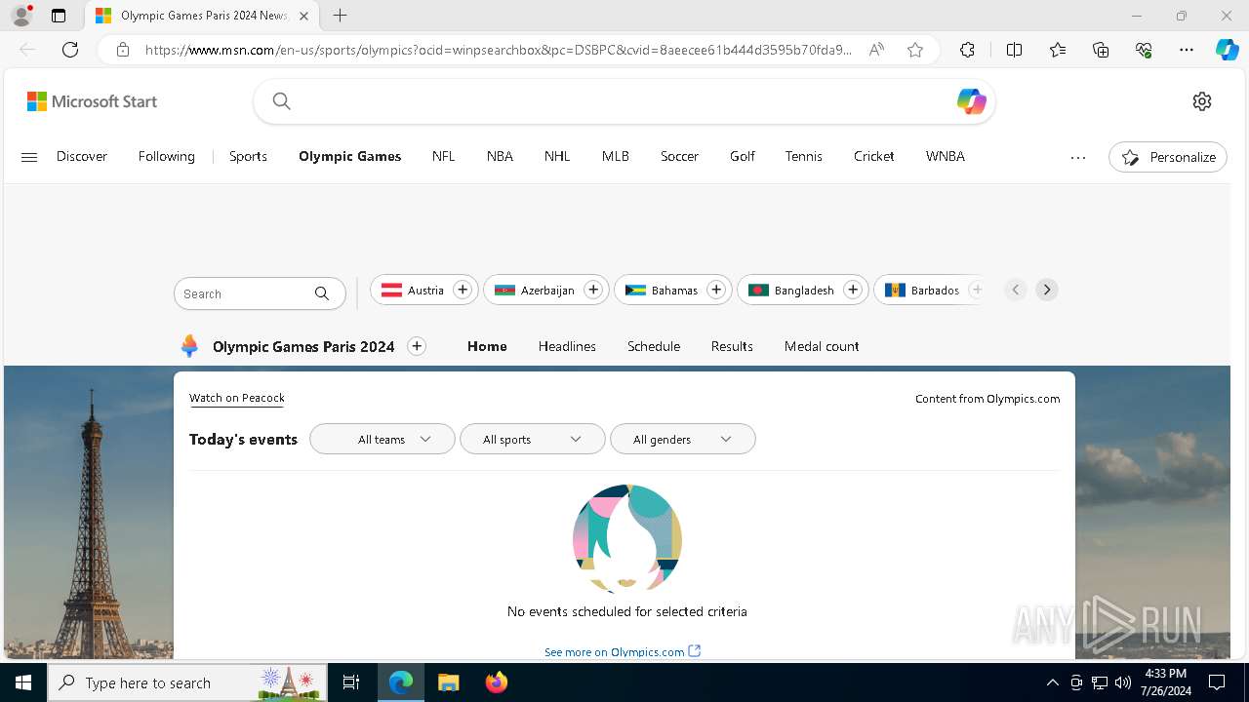Open the Following section

[167, 156]
